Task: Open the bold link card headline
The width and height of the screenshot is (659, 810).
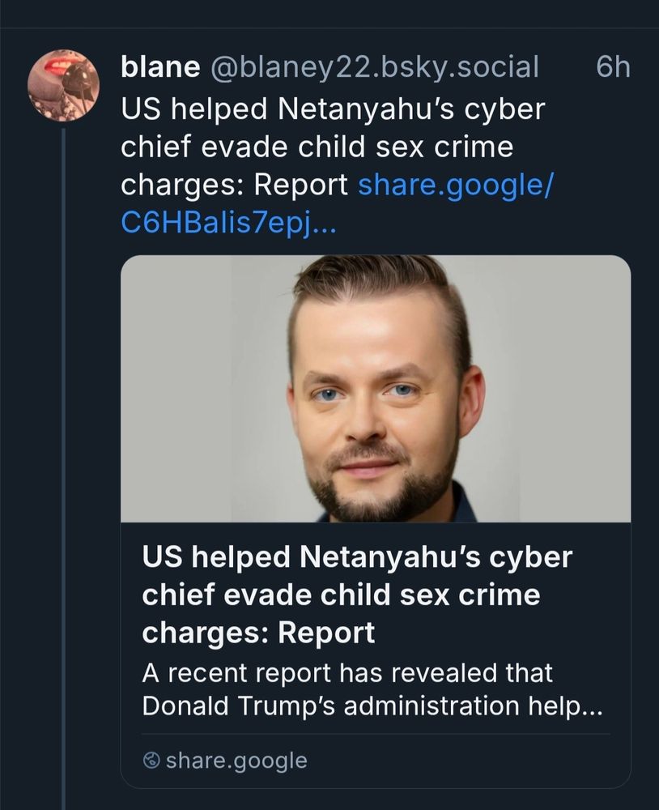Action: point(356,595)
